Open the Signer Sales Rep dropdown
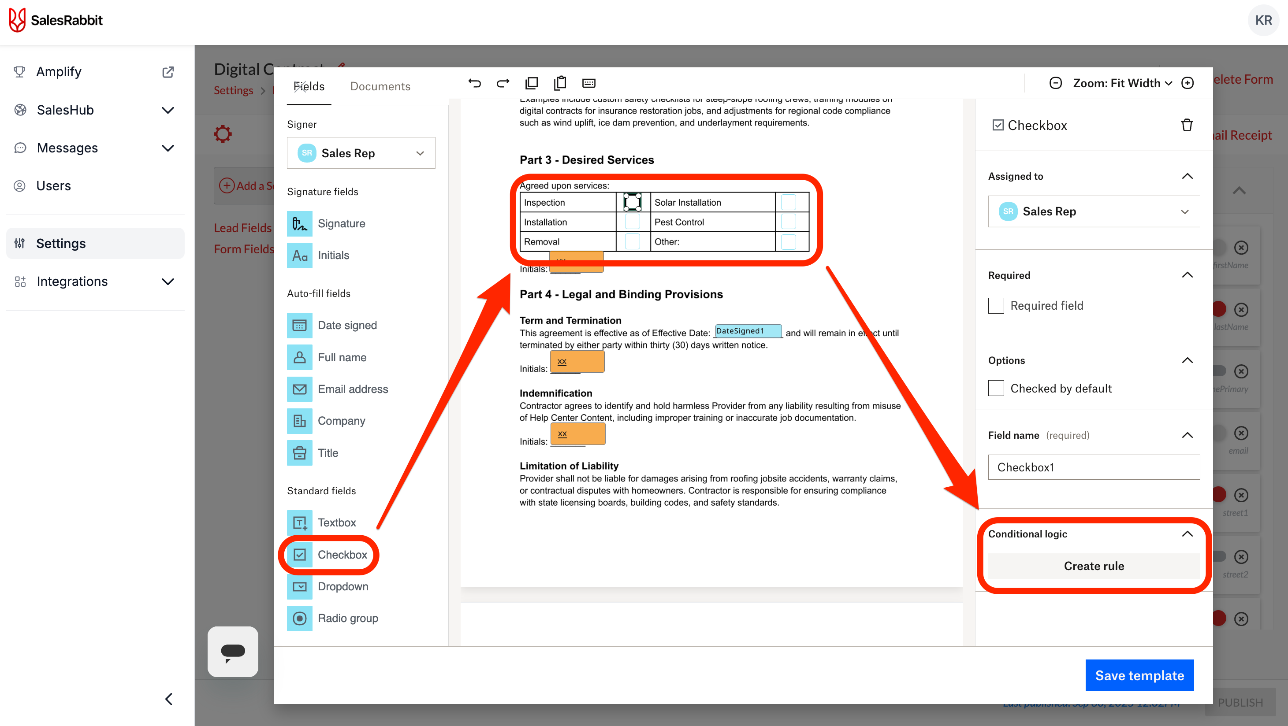Viewport: 1288px width, 726px height. 361,153
